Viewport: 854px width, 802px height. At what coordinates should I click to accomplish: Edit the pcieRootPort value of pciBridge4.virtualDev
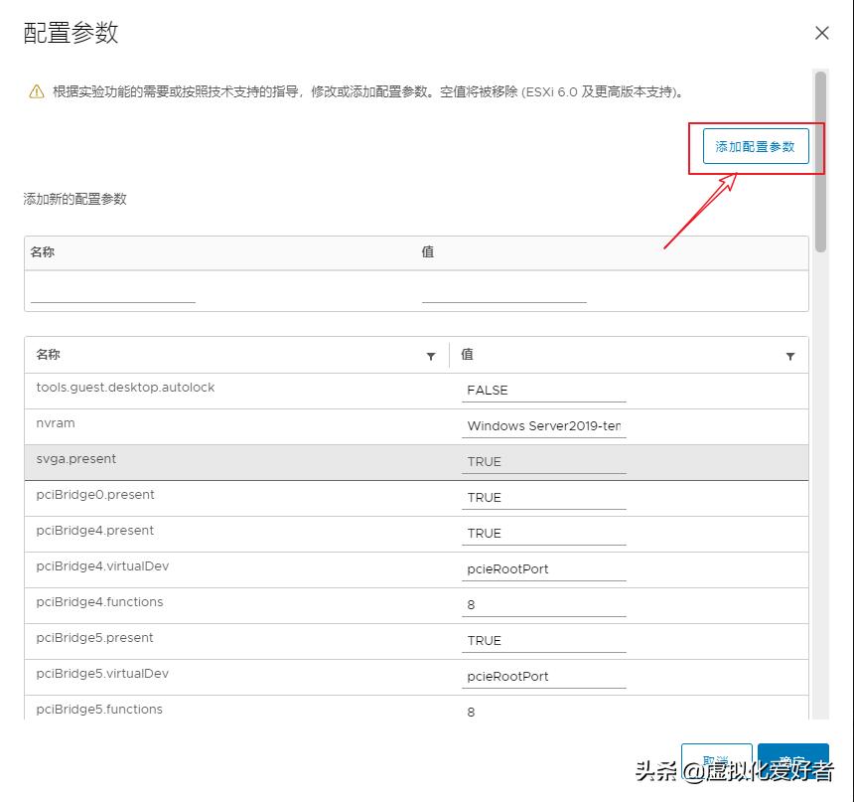(x=541, y=568)
